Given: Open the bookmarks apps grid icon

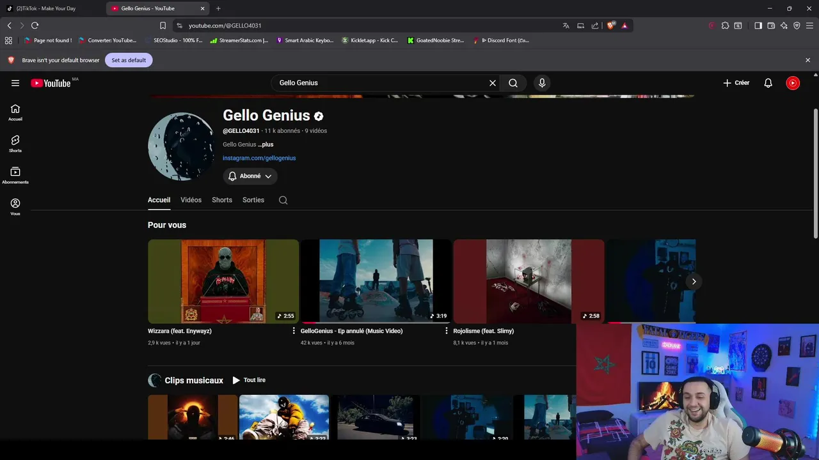Looking at the screenshot, I should (x=8, y=40).
